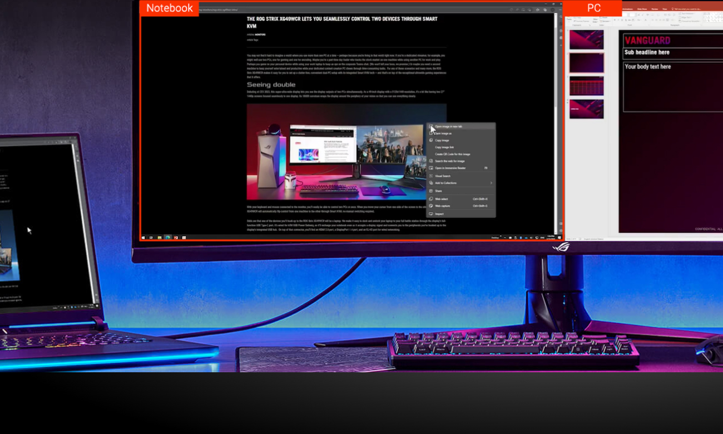The image size is (723, 434).
Task: Expand the Add to Collections submenu arrow
Action: [x=491, y=183]
